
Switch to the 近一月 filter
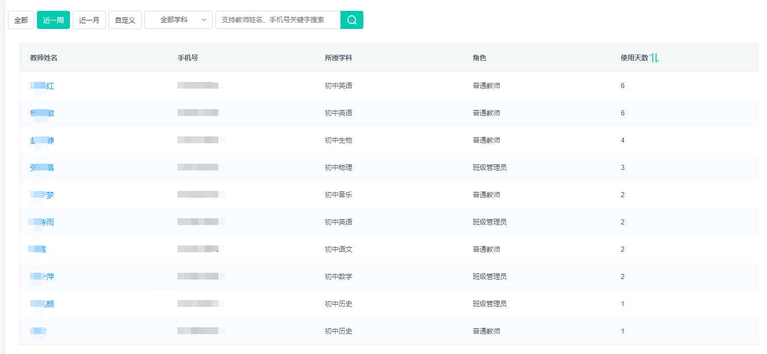click(89, 20)
